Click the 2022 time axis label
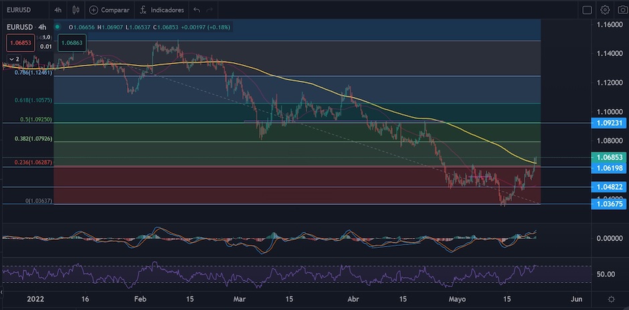 pos(35,299)
